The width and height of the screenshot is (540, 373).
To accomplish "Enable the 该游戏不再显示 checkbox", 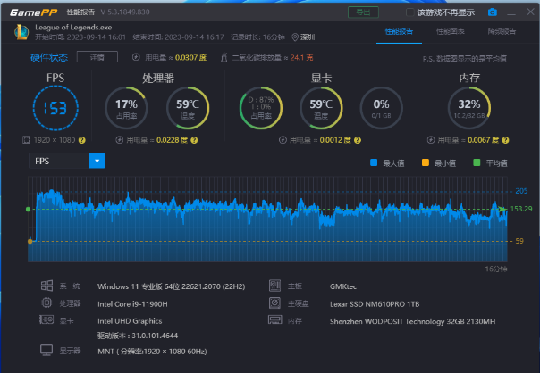I will click(410, 12).
